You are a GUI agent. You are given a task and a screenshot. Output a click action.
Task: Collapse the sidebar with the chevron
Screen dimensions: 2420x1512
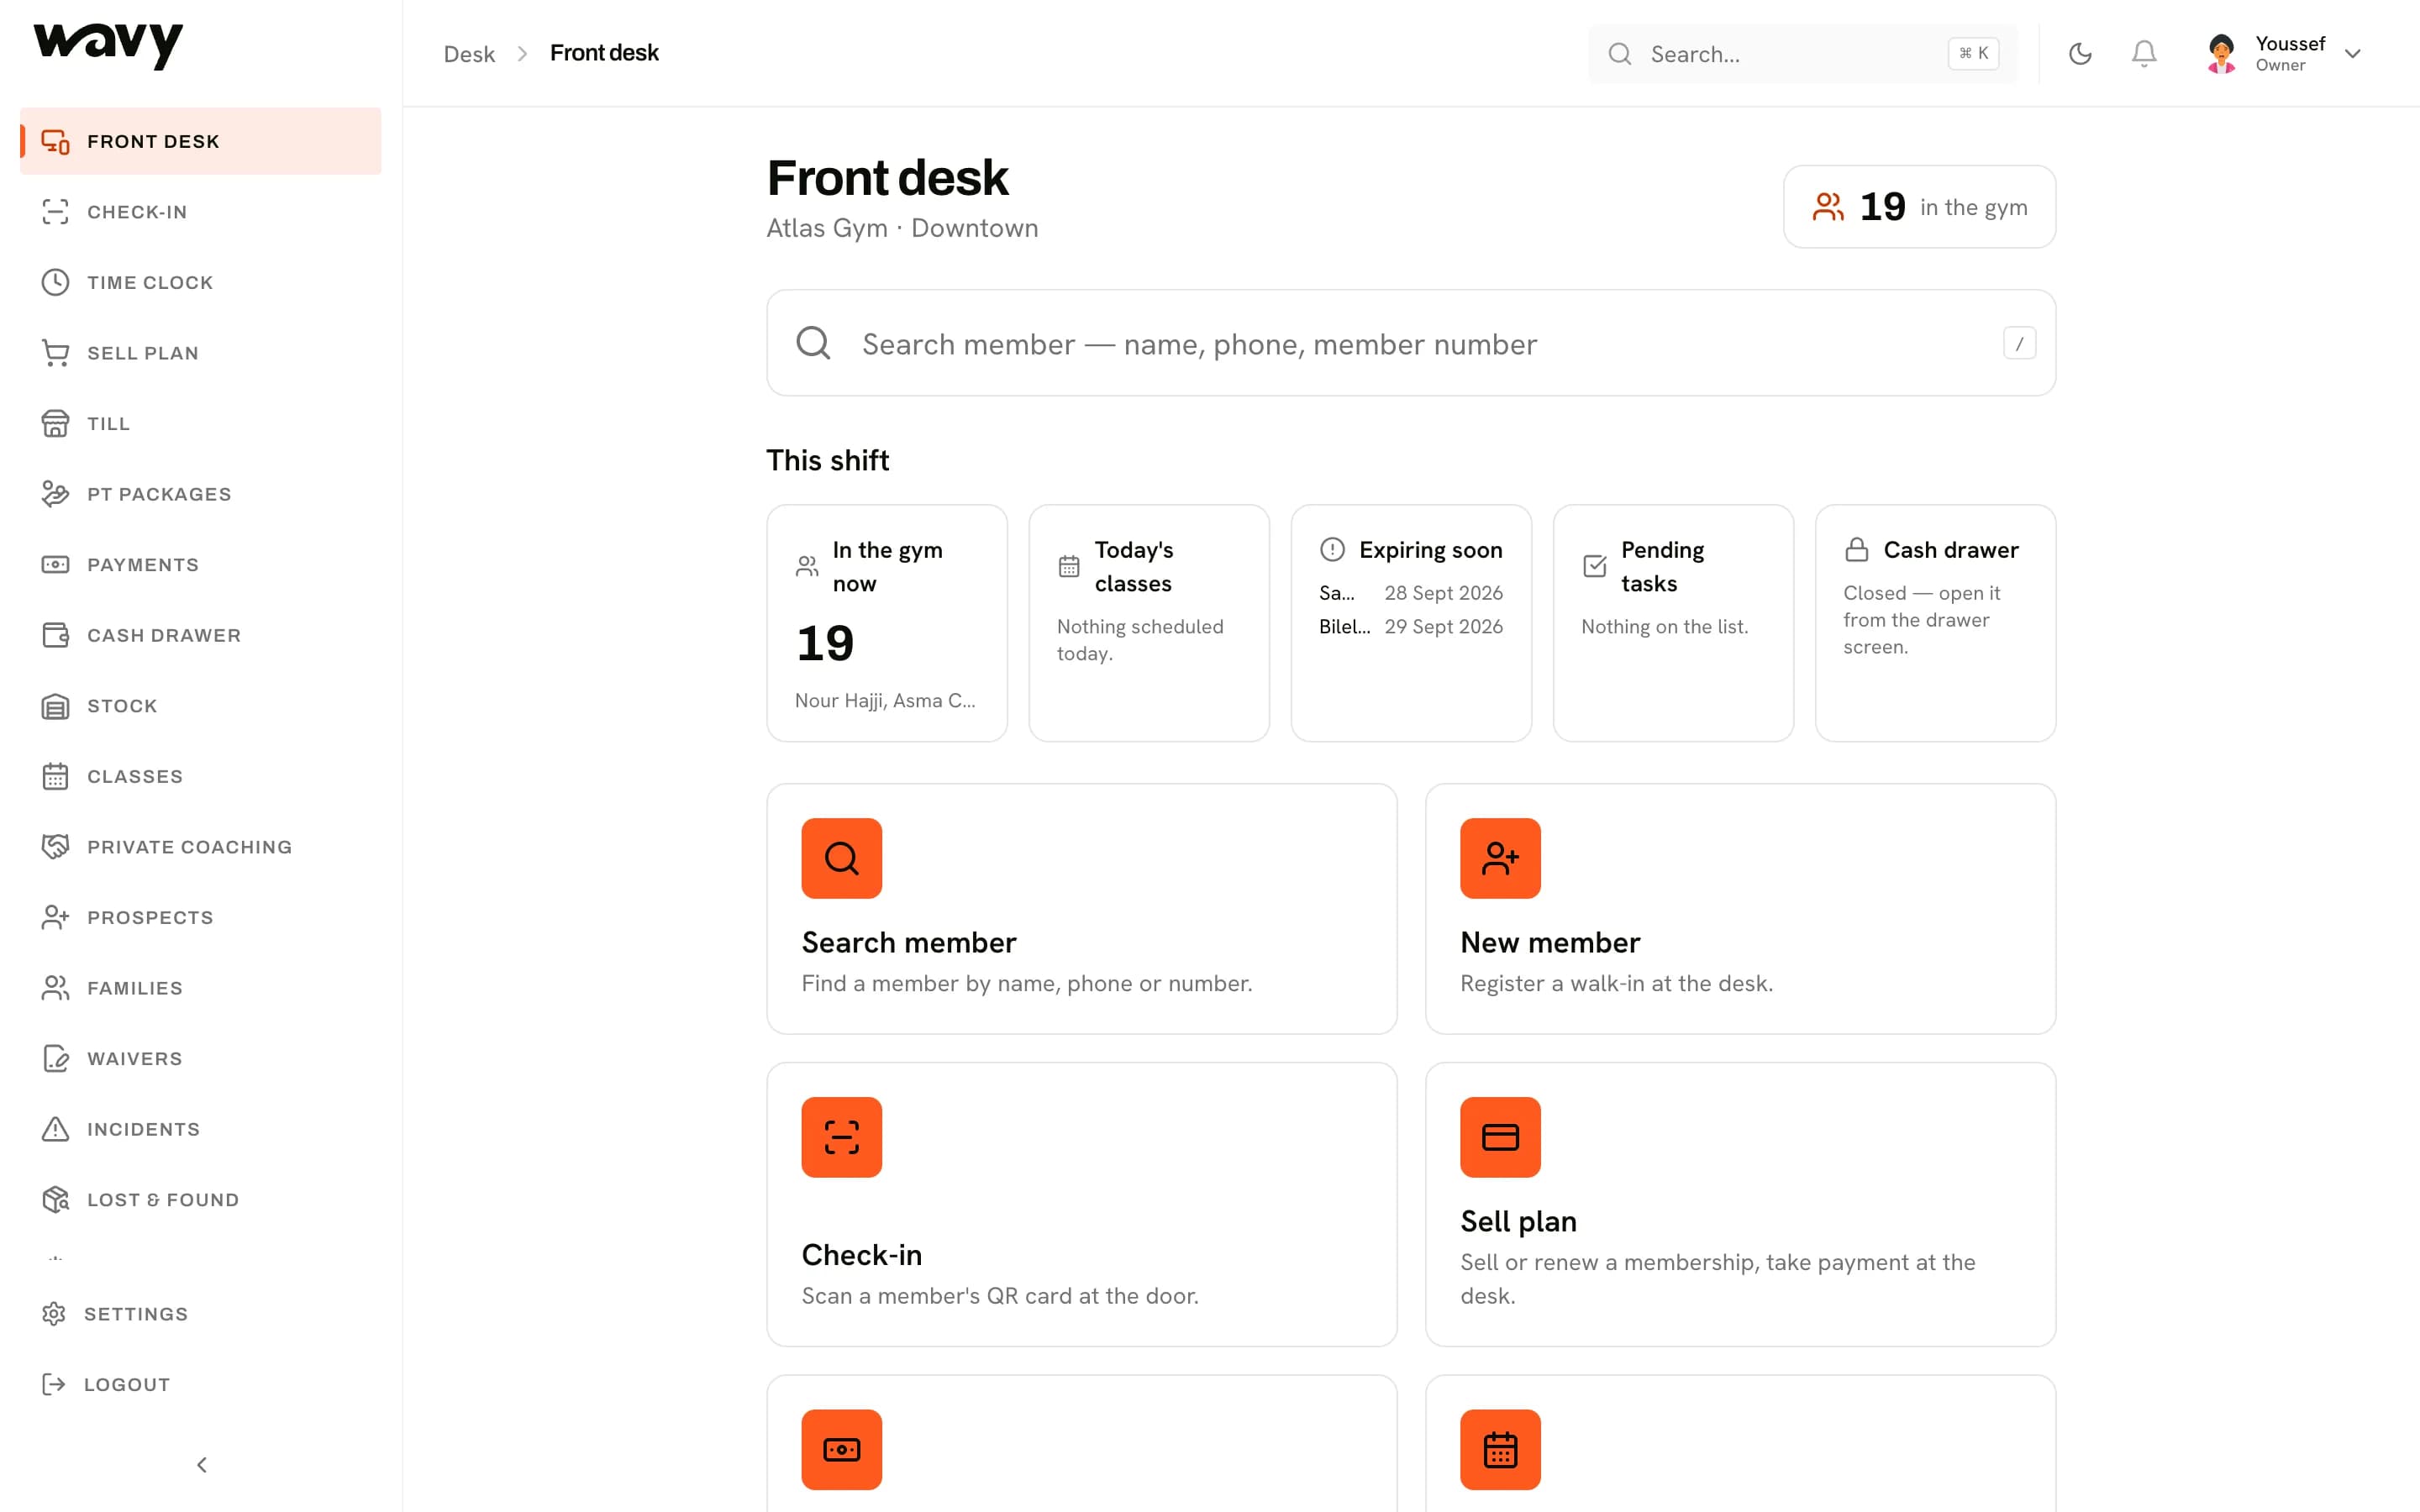(x=201, y=1465)
